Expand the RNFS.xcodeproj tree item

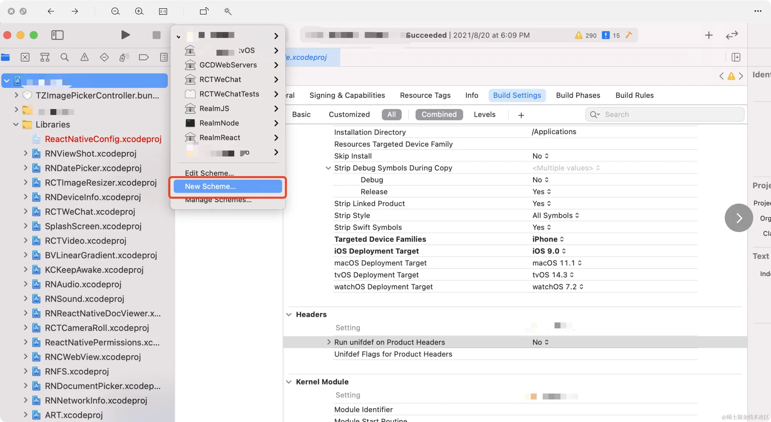pos(26,371)
